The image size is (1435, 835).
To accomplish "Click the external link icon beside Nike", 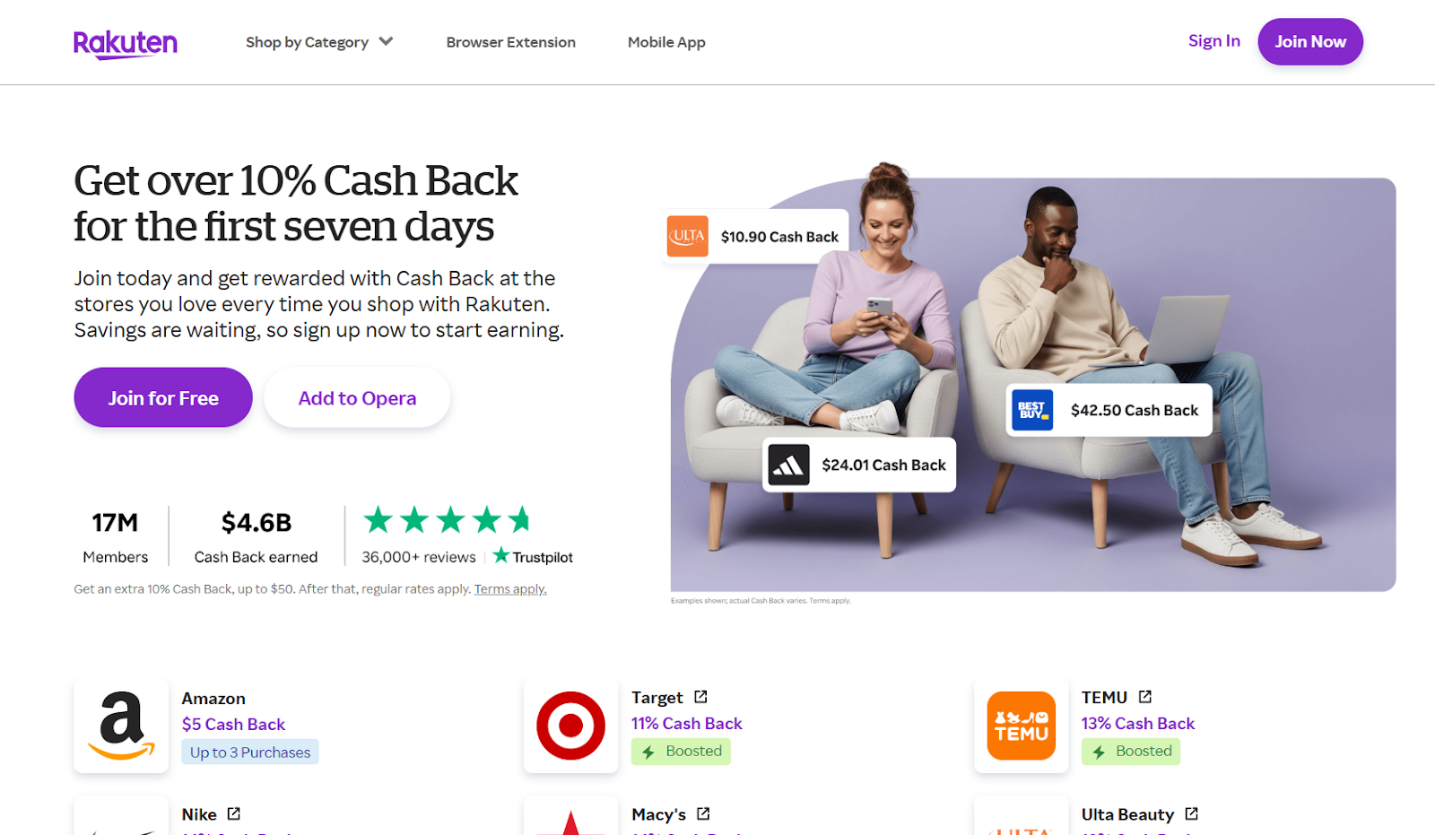I will (234, 813).
